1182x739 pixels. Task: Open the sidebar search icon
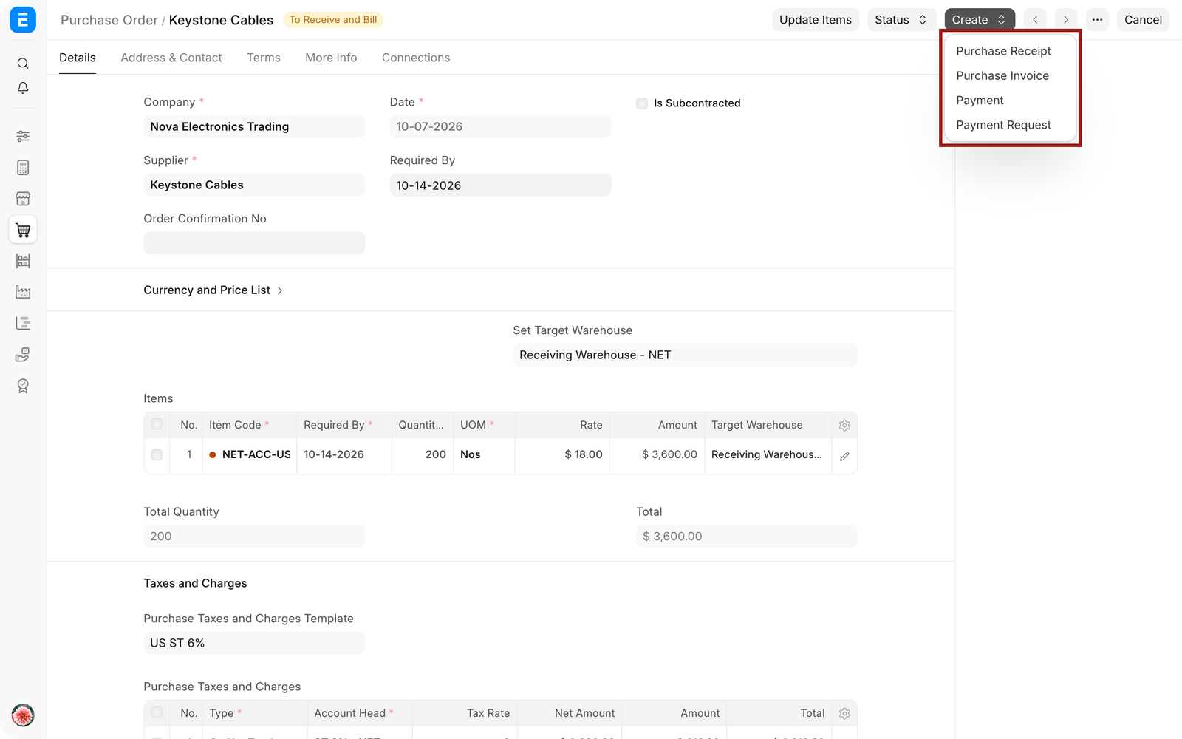point(23,64)
